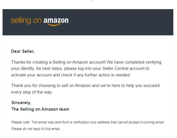Click the Amazon smile arrow logo
177x138 pixels.
[54, 25]
